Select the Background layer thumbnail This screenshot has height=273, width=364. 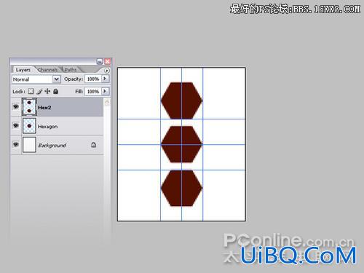[29, 145]
